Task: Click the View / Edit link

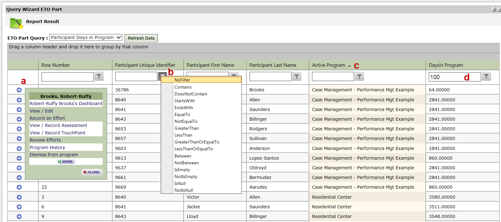Action: click(41, 111)
